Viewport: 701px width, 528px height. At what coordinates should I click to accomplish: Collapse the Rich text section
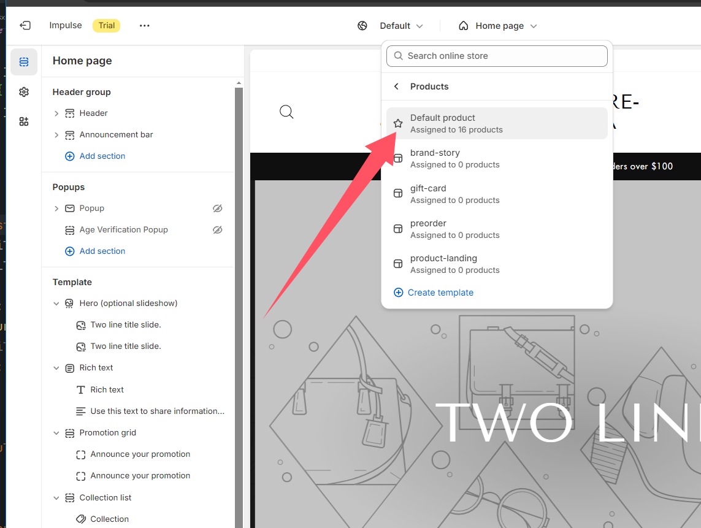click(56, 368)
